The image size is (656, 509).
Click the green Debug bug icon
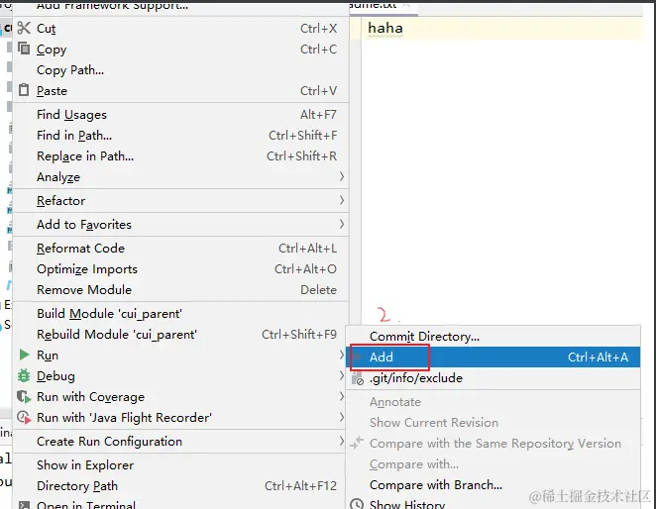click(x=24, y=375)
